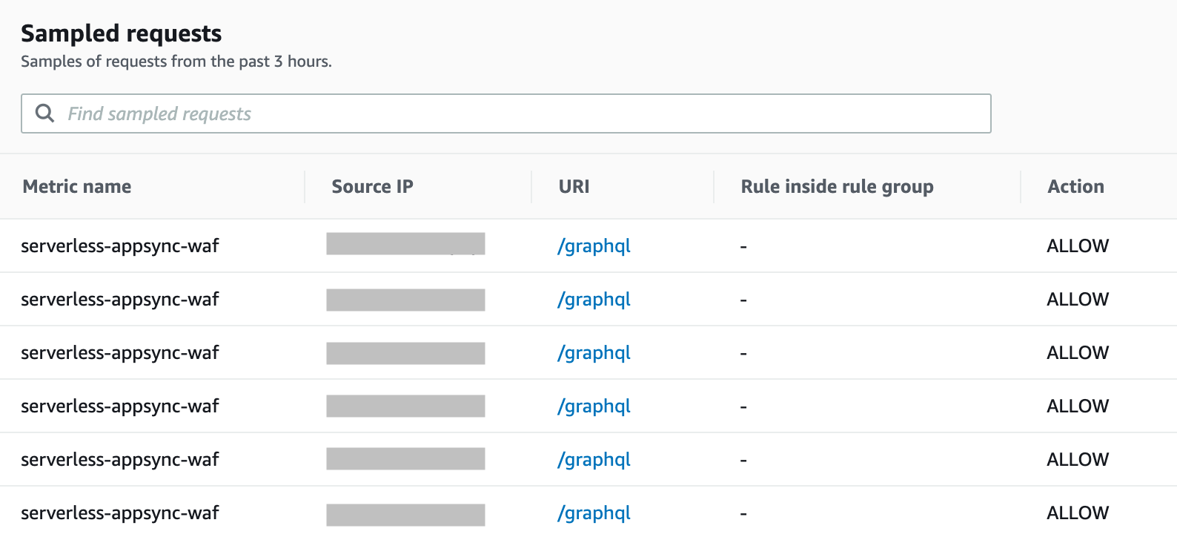Click the Action column header
Viewport: 1177px width, 537px height.
pyautogui.click(x=1075, y=187)
